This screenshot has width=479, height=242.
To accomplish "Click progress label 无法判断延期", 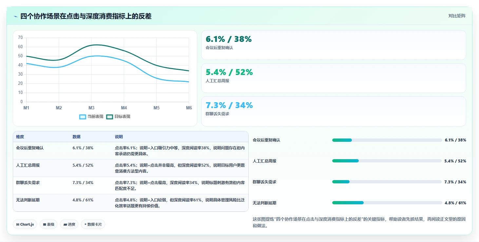I will [264, 203].
